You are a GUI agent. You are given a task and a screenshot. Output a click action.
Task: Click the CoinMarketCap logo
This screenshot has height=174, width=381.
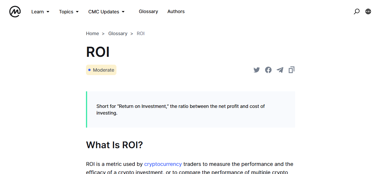[15, 12]
